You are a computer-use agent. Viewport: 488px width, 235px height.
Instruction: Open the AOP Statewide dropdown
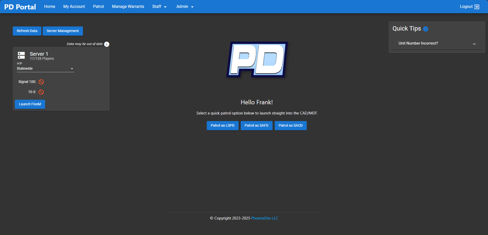[x=45, y=68]
